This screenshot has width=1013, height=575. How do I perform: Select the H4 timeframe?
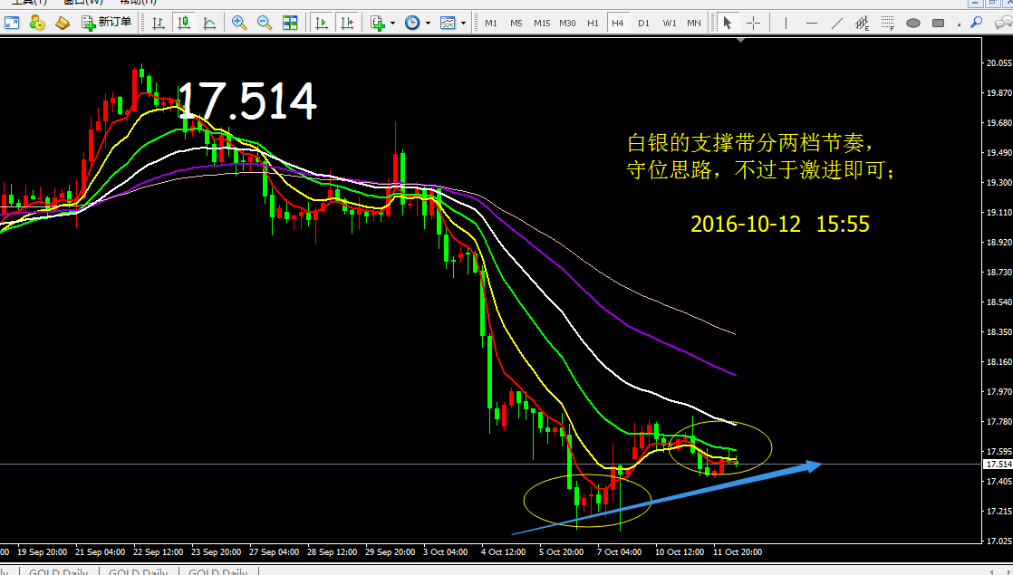point(618,24)
